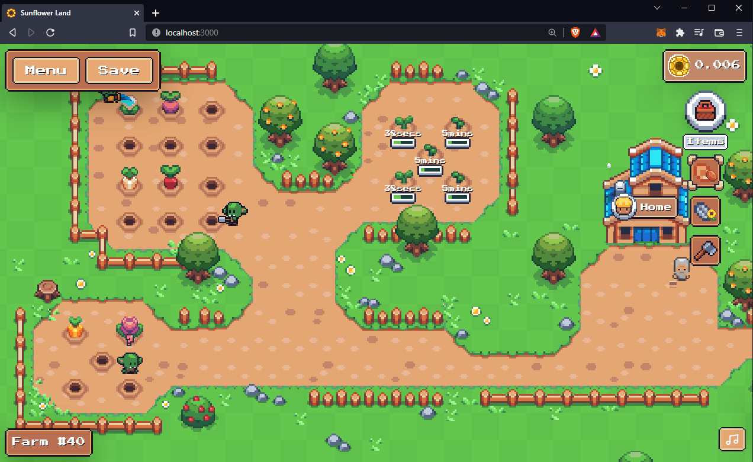Click the Home label on the house
Image resolution: width=753 pixels, height=462 pixels.
pos(655,207)
